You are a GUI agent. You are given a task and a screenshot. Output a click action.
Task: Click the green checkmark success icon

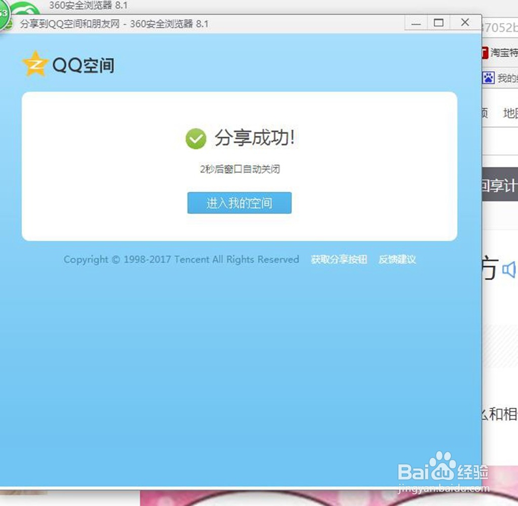coord(196,138)
